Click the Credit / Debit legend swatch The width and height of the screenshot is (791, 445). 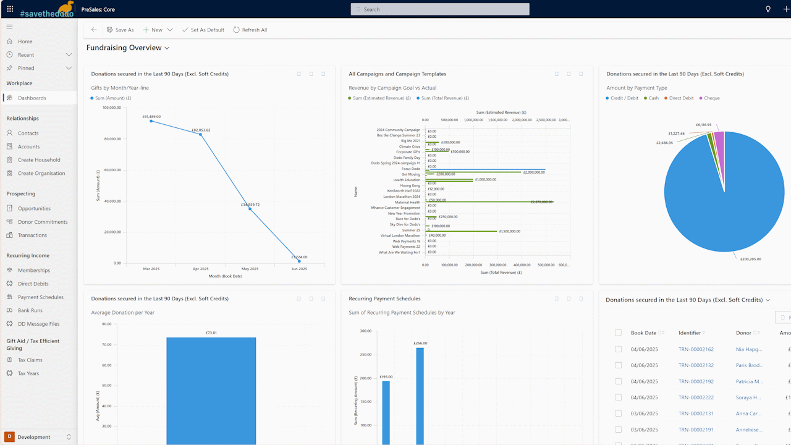[608, 98]
